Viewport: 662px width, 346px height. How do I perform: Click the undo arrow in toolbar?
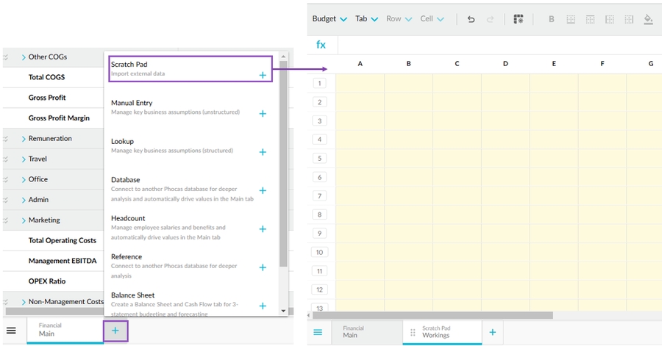click(x=471, y=19)
